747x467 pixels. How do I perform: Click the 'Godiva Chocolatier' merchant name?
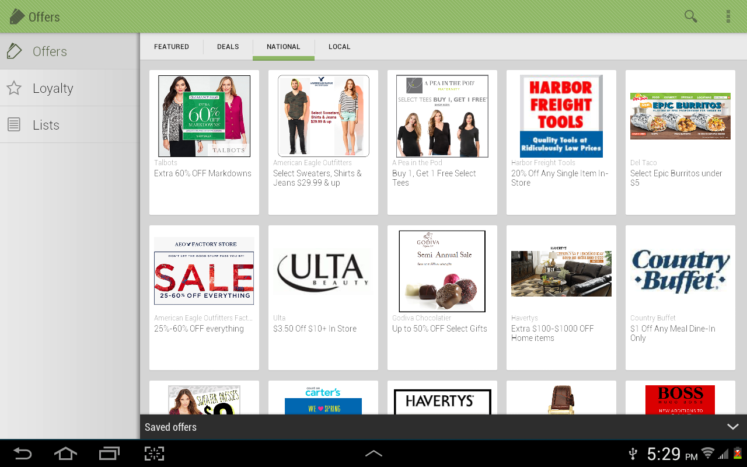[x=421, y=318]
